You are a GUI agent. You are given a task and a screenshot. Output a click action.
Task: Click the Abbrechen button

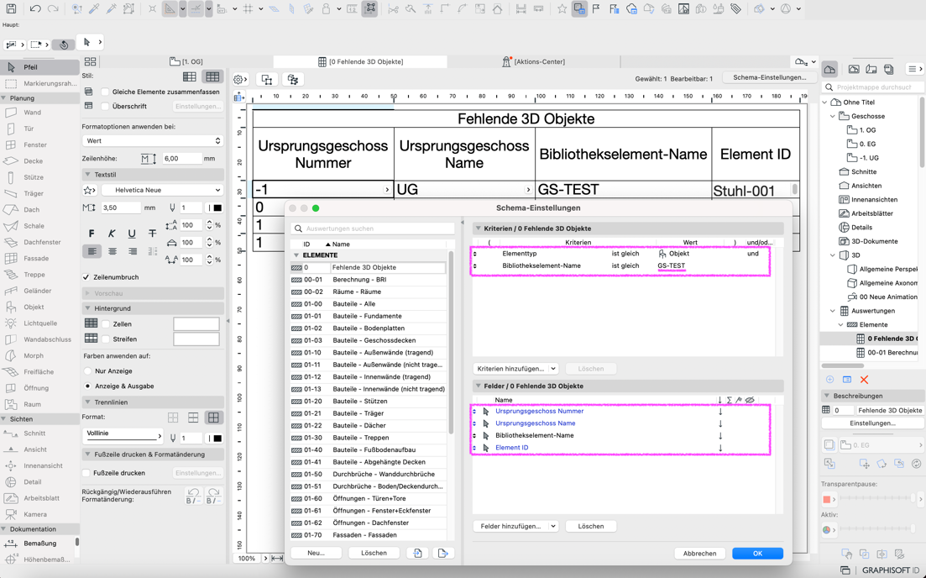(699, 554)
